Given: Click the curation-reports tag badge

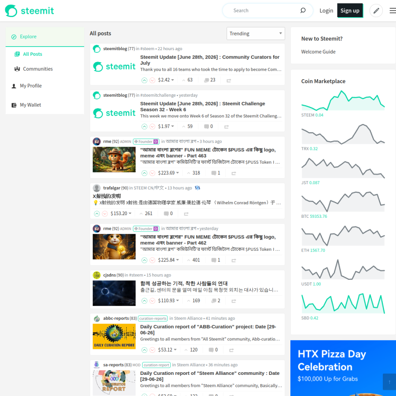Looking at the screenshot, I should [x=153, y=319].
